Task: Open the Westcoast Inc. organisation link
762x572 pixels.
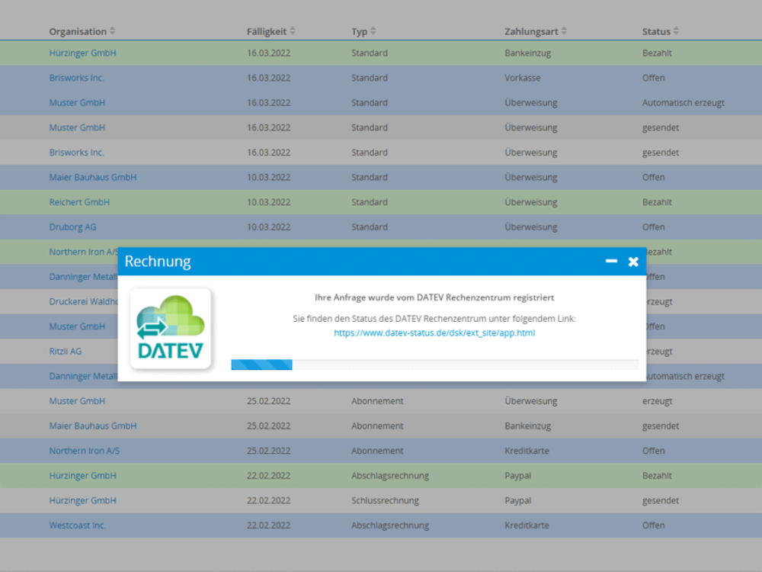Action: tap(77, 525)
